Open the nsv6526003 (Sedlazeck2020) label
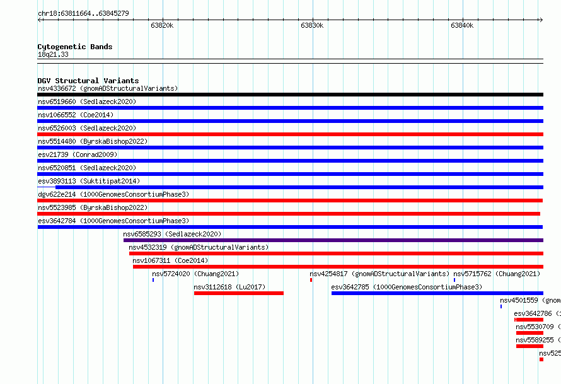 tap(87, 128)
